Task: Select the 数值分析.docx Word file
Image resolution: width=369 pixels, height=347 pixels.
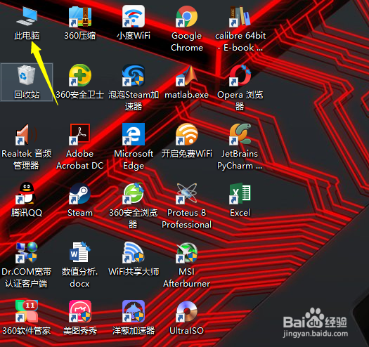Action: 80,252
